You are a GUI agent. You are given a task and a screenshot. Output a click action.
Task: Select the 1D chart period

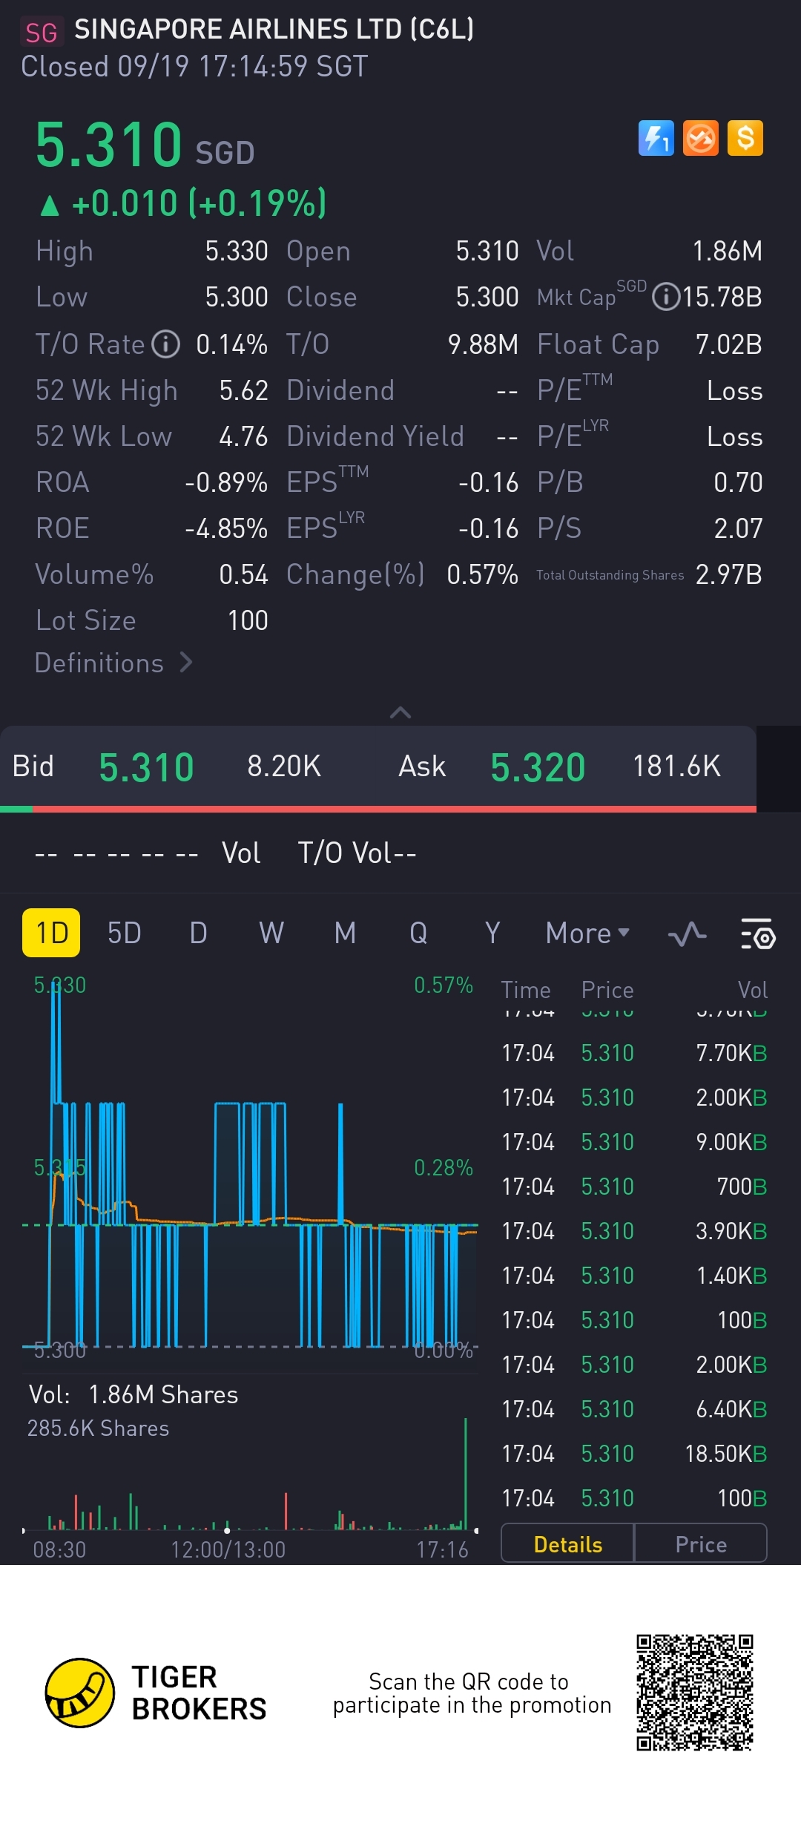click(x=52, y=933)
